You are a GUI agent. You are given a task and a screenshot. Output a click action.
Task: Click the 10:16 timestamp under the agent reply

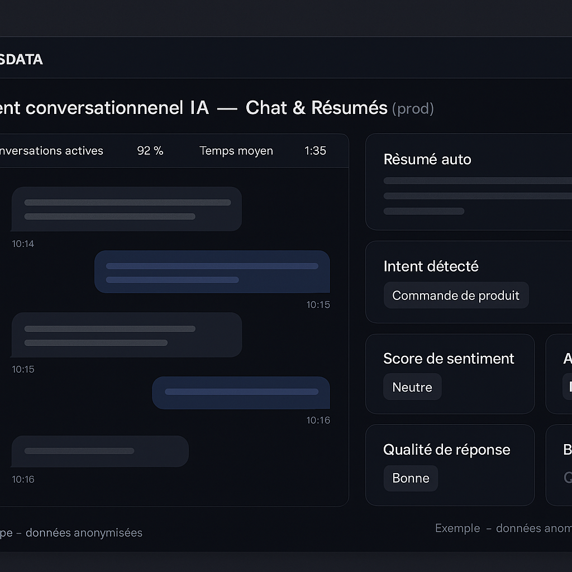tap(318, 420)
